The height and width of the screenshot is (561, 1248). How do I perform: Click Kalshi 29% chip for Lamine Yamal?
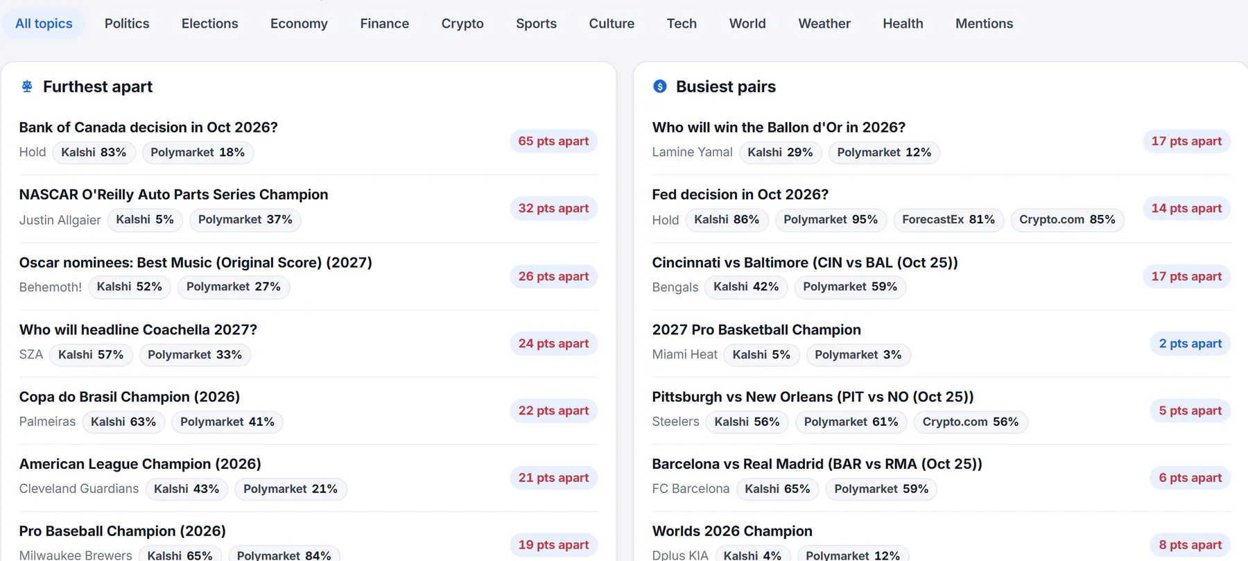click(780, 153)
